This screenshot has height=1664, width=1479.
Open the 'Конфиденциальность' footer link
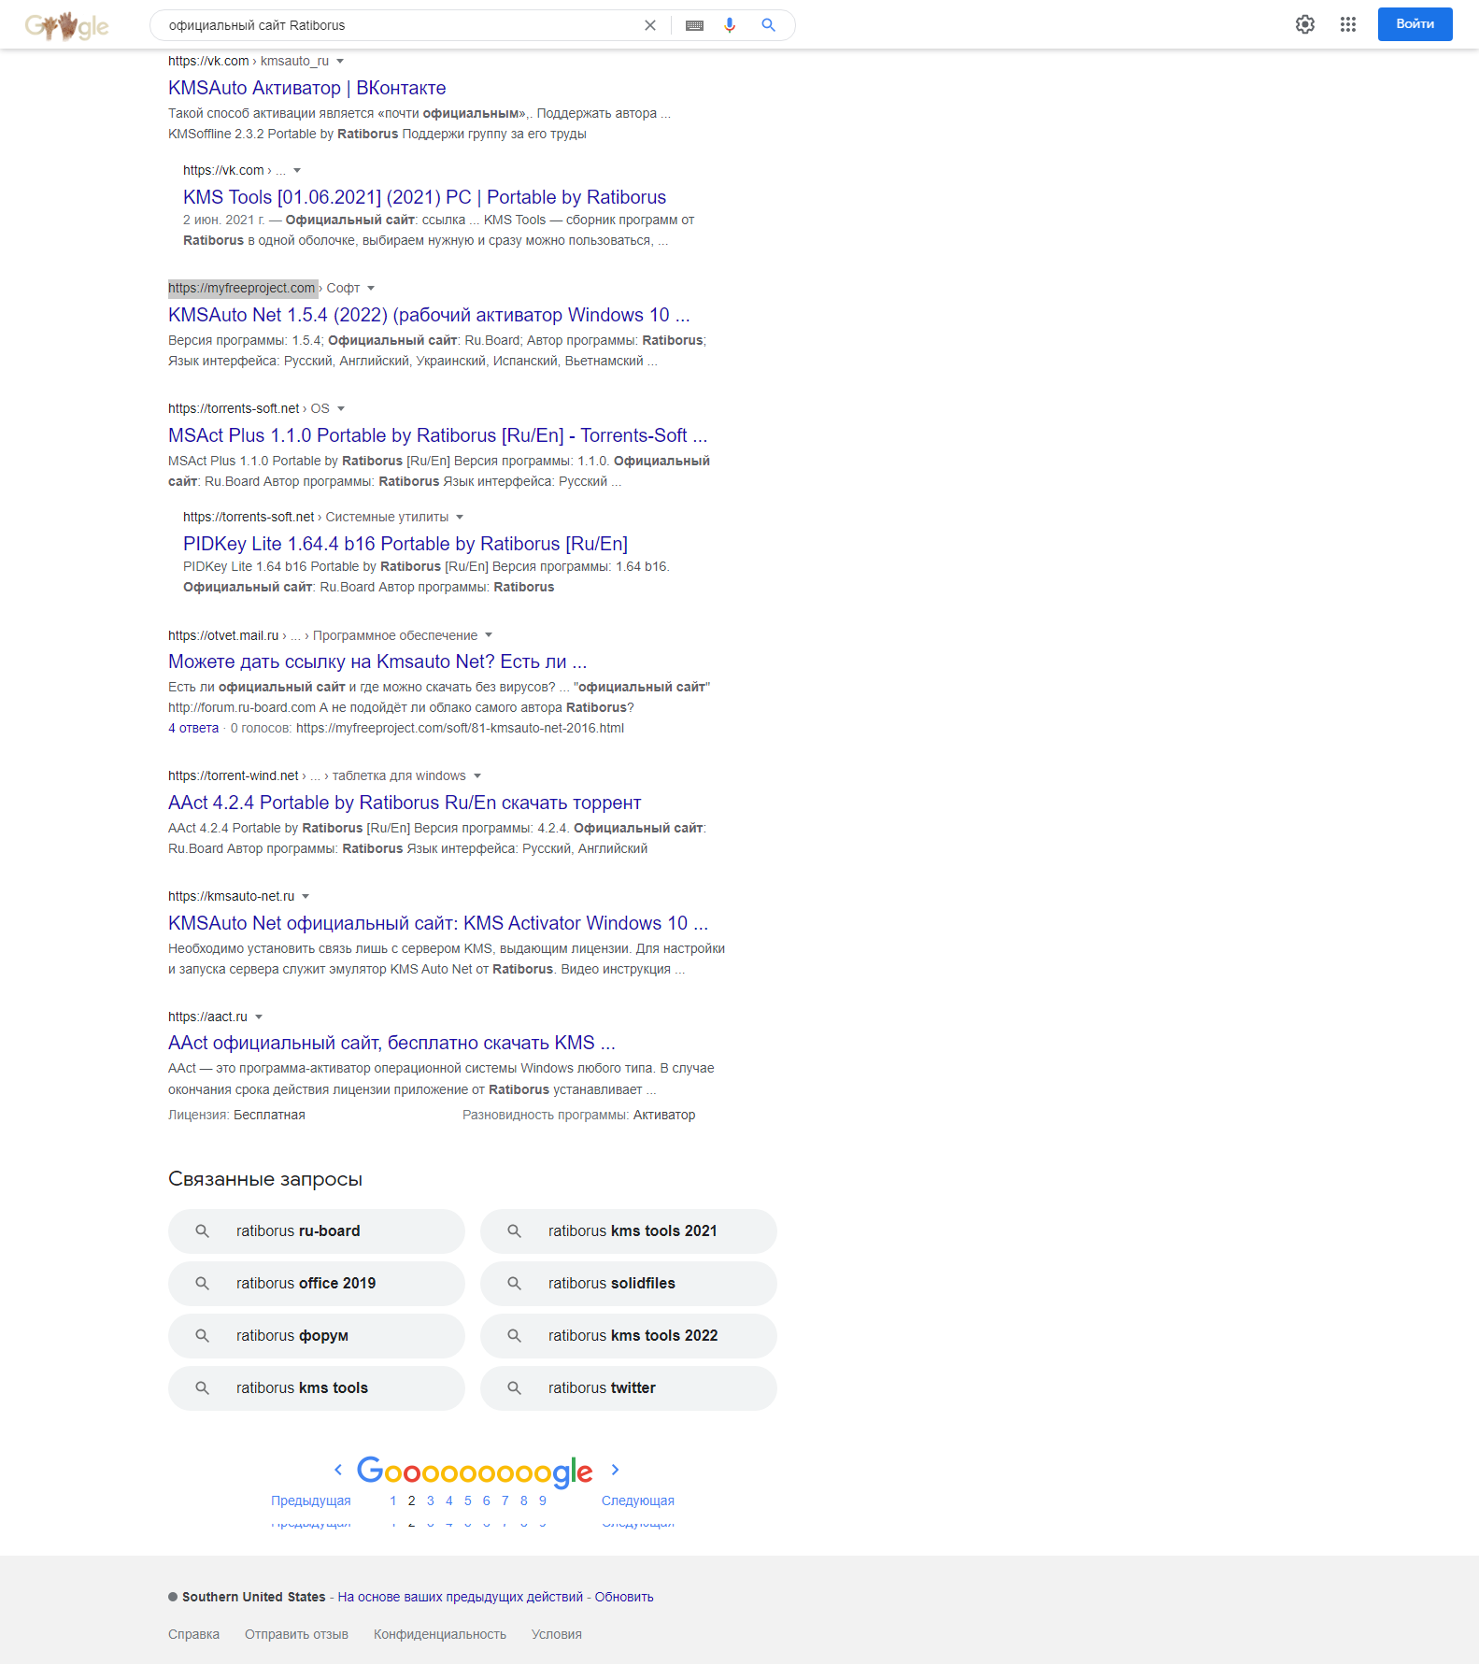[440, 1635]
